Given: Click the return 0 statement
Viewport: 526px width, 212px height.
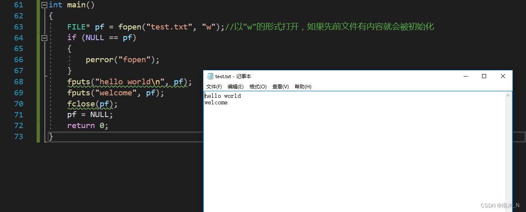Looking at the screenshot, I should pos(88,126).
